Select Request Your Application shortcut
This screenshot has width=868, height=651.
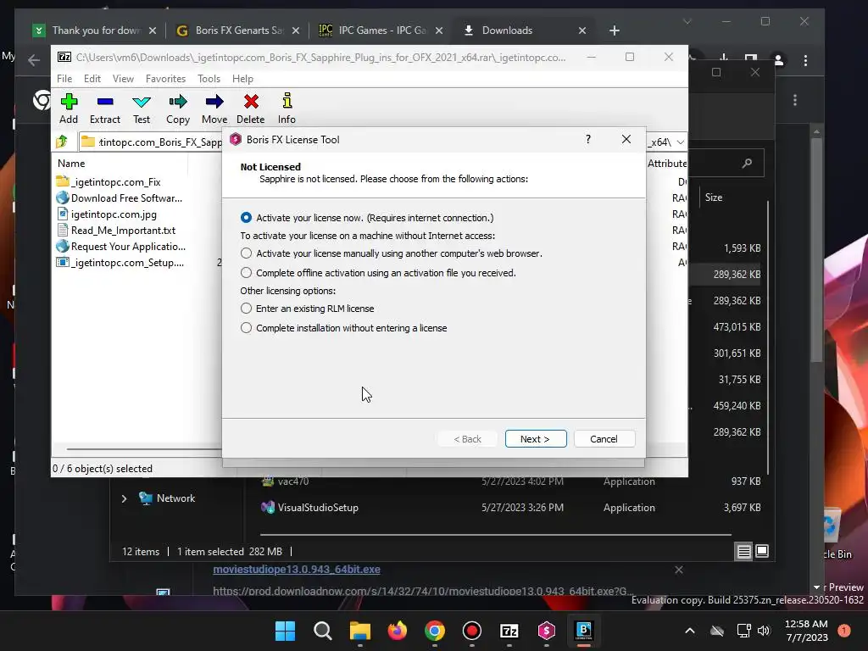[128, 247]
